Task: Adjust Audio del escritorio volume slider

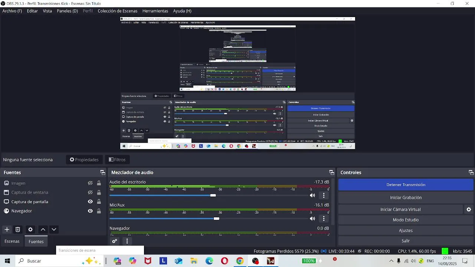Action: (x=213, y=195)
